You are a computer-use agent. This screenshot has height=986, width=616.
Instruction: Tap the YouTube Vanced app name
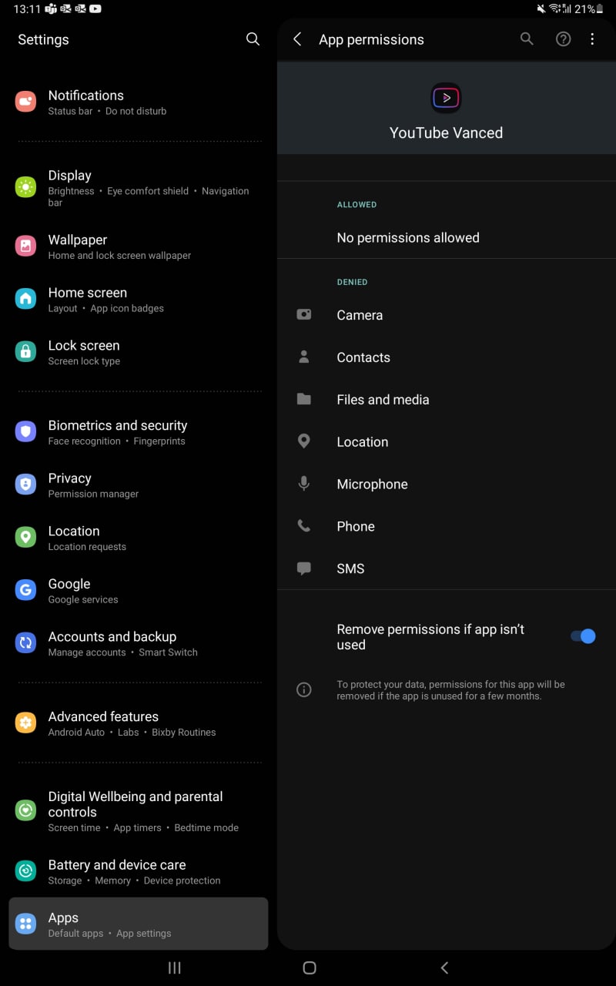447,132
